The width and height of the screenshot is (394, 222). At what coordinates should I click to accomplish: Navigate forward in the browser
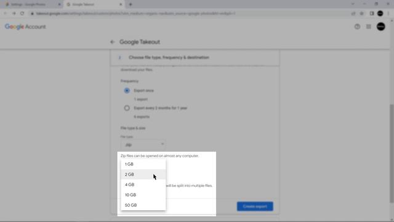click(14, 14)
